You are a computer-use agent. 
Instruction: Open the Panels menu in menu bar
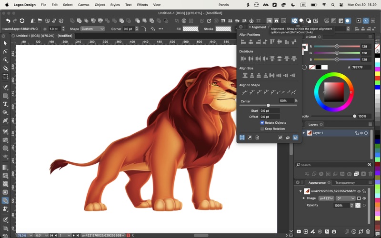point(223,5)
